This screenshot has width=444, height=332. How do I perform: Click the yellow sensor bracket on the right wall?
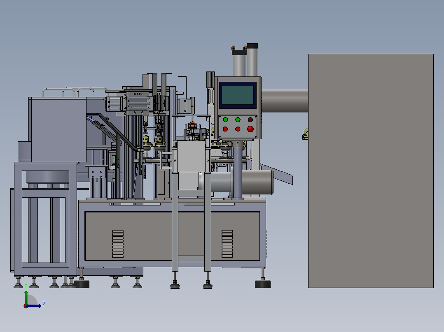click(306, 134)
